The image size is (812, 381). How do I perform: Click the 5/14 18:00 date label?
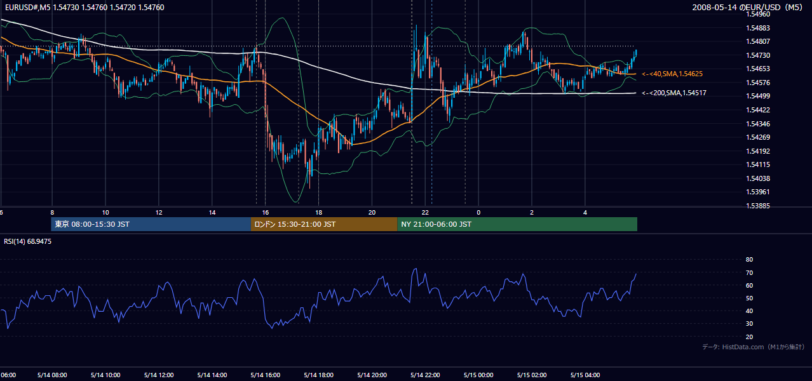pyautogui.click(x=319, y=375)
